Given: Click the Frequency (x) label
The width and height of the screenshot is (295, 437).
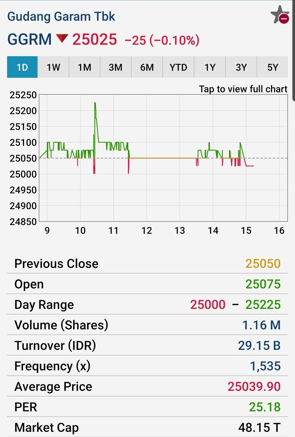Looking at the screenshot, I should [52, 366].
